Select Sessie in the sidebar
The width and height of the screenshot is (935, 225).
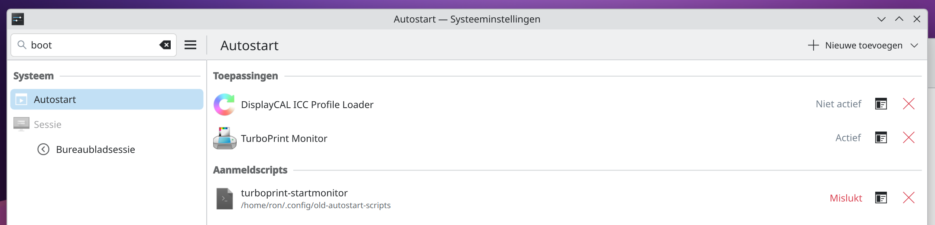click(x=48, y=125)
